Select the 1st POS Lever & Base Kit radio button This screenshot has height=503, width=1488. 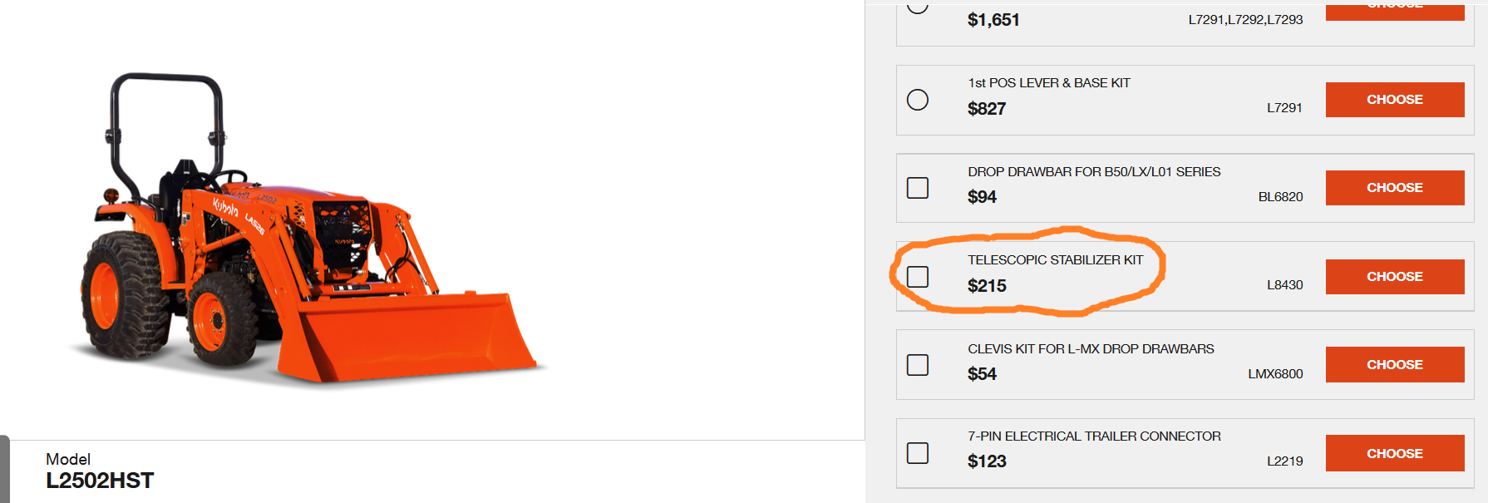pos(918,100)
